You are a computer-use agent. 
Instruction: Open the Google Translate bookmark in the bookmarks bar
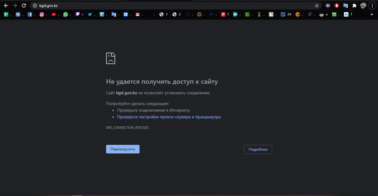point(114,14)
